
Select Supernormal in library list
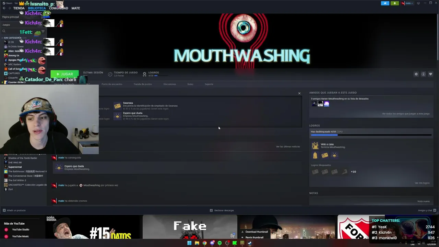[x=15, y=167]
